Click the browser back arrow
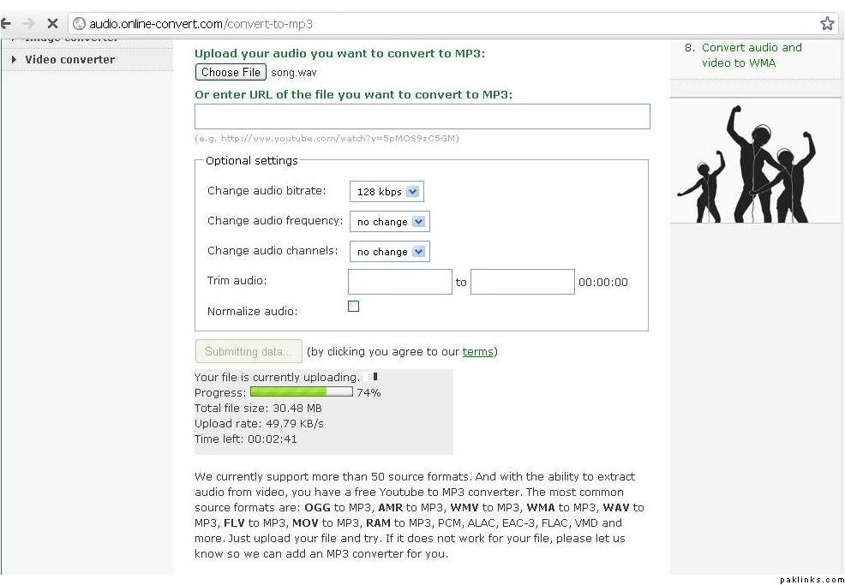This screenshot has height=585, width=845. click(5, 24)
